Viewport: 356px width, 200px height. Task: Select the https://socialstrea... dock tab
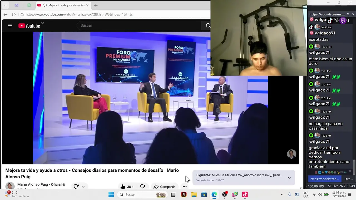pos(325,179)
